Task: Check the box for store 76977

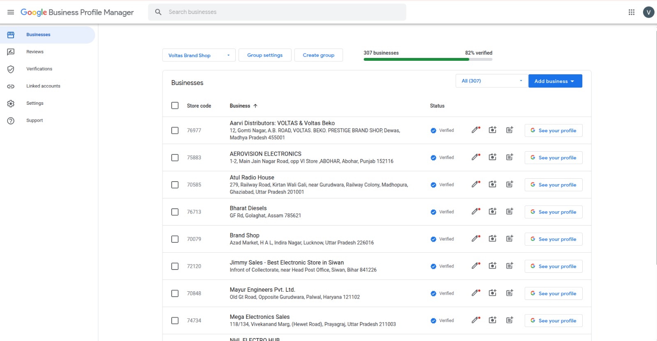Action: (x=175, y=130)
